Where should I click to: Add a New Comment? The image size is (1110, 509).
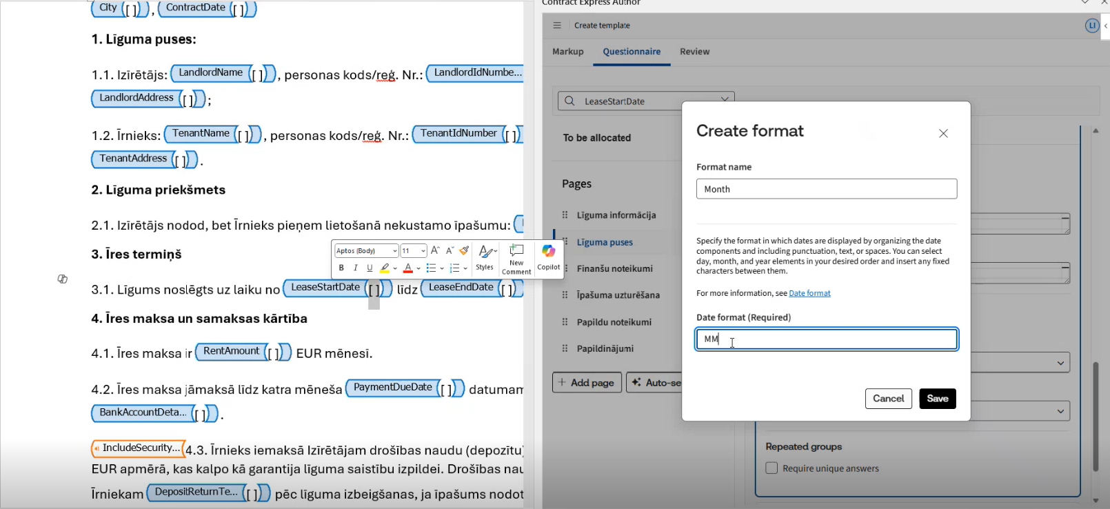[516, 258]
